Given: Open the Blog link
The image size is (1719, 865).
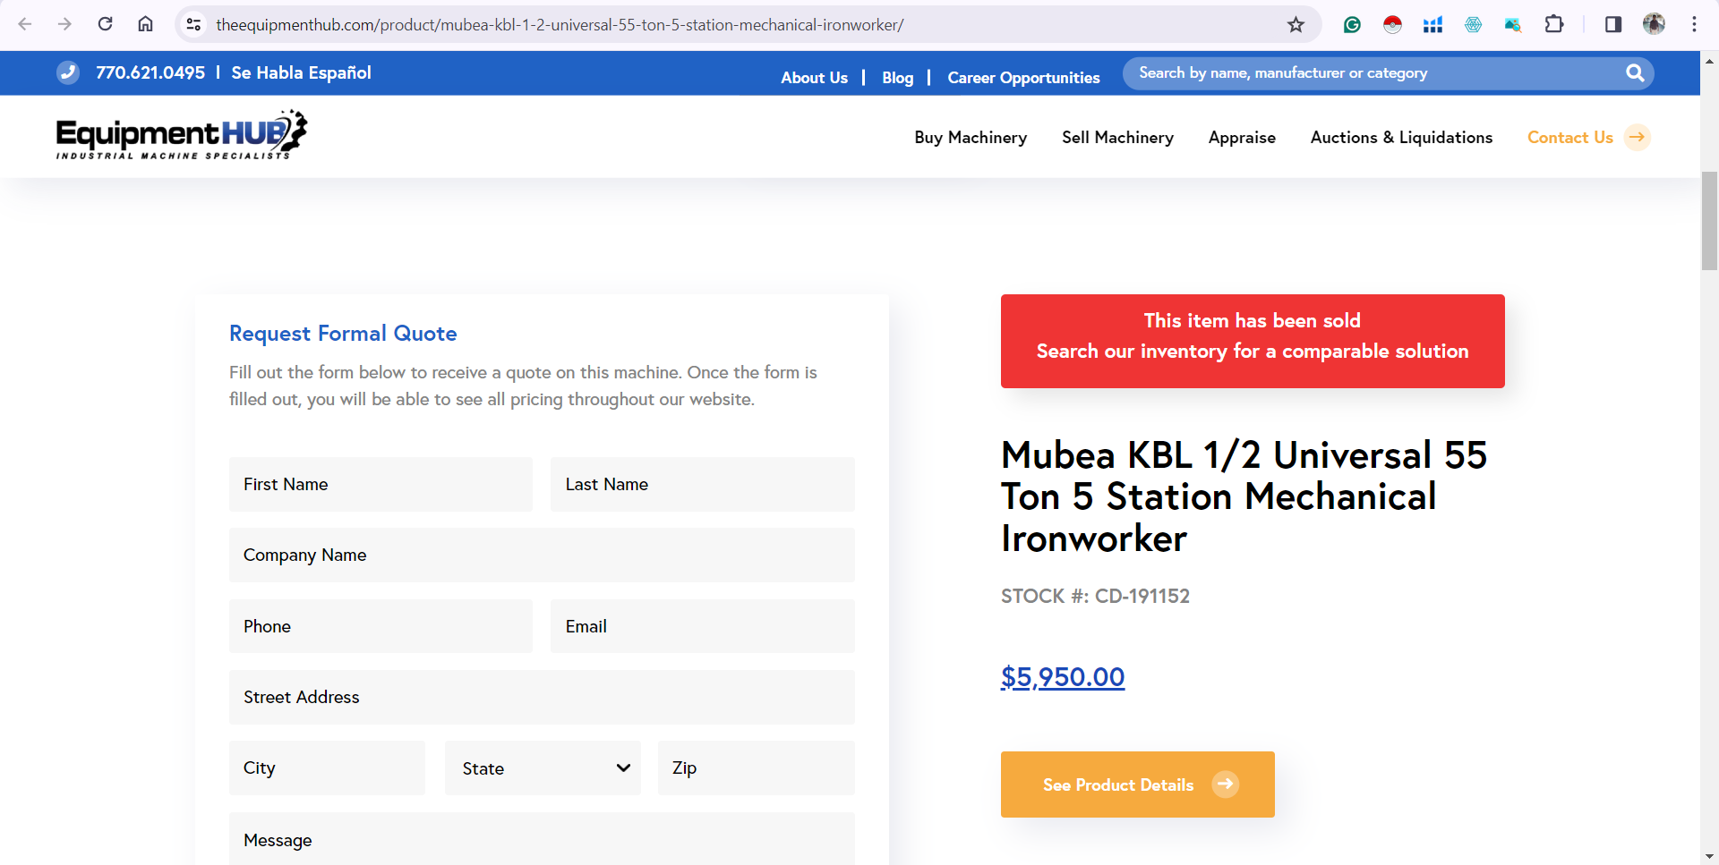Looking at the screenshot, I should pos(897,78).
